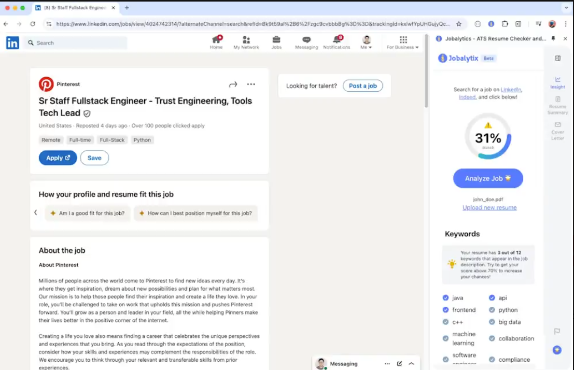Click Upload new resume link
Viewport: 574px width, 370px height.
pyautogui.click(x=489, y=207)
